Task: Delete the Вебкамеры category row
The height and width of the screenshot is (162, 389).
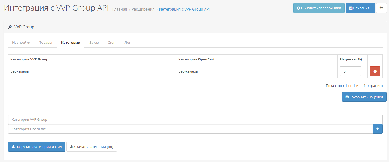Action: click(375, 71)
